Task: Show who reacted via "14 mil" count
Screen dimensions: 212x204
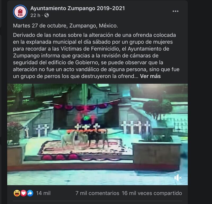Action: pos(43,193)
